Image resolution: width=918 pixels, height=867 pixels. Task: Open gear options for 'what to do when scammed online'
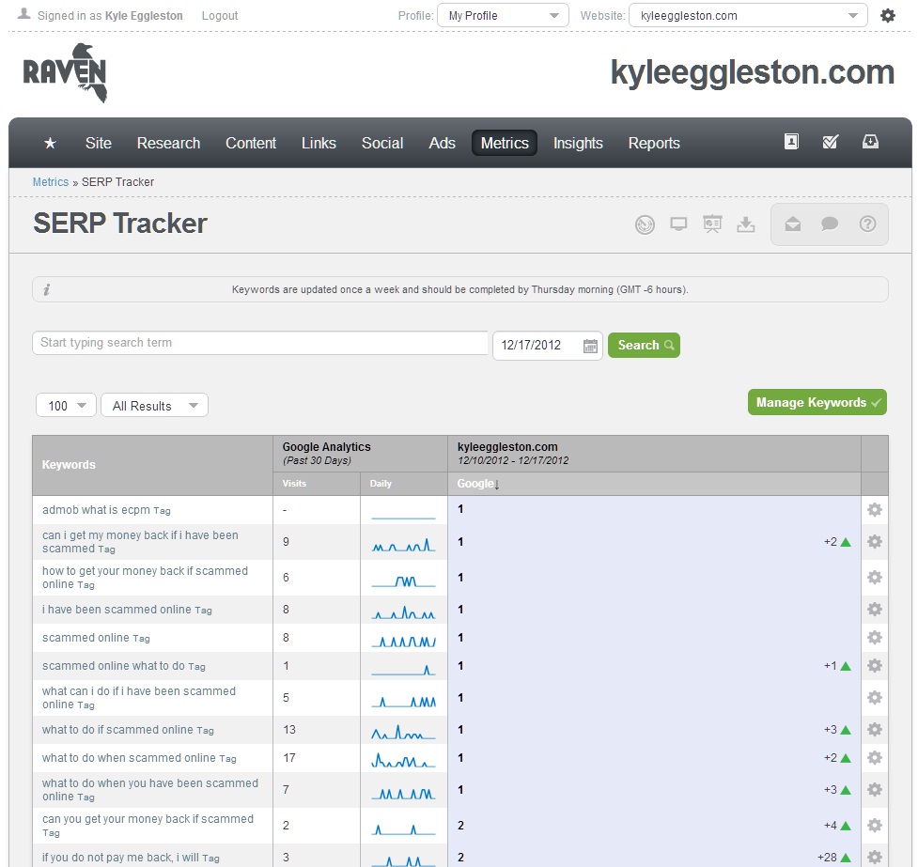tap(875, 757)
